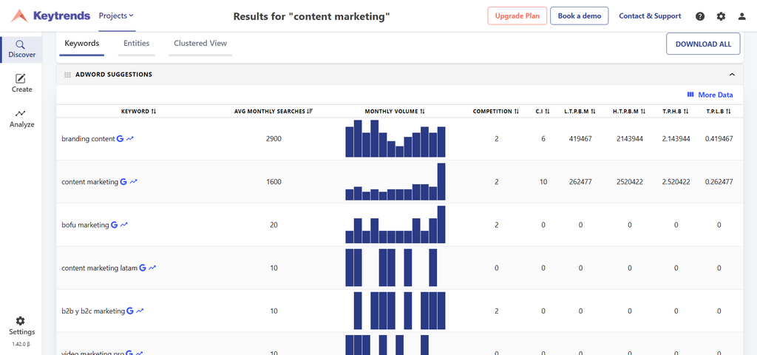Click the Google icon next to b2b y b2c marketing

130,311
